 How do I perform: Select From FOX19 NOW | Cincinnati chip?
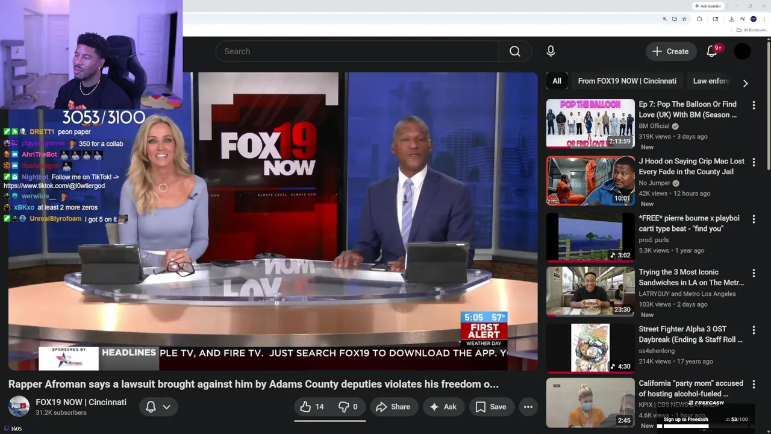[x=627, y=81]
